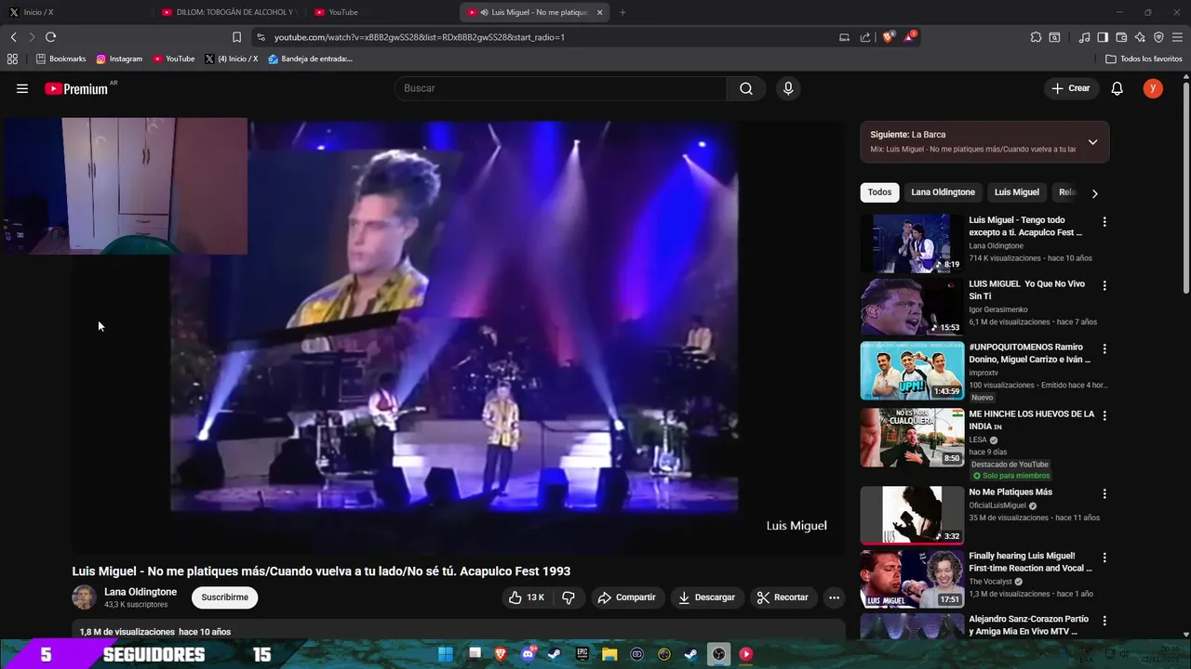Screen dimensions: 1191x669
Task: Go back with the browser arrow
Action: (x=13, y=37)
